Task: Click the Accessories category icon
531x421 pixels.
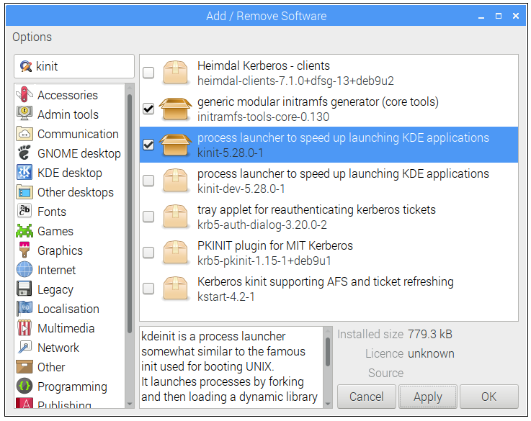Action: click(24, 94)
